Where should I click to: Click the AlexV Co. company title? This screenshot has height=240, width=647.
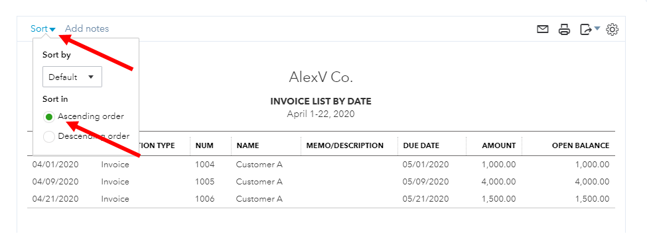pos(321,77)
